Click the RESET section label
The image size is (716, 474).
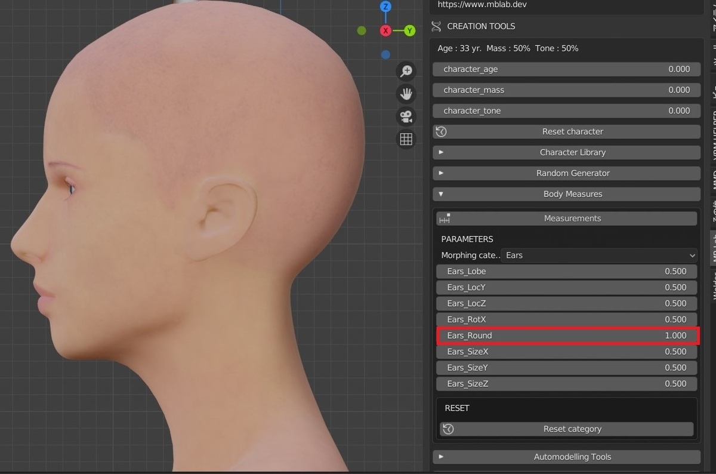click(457, 408)
